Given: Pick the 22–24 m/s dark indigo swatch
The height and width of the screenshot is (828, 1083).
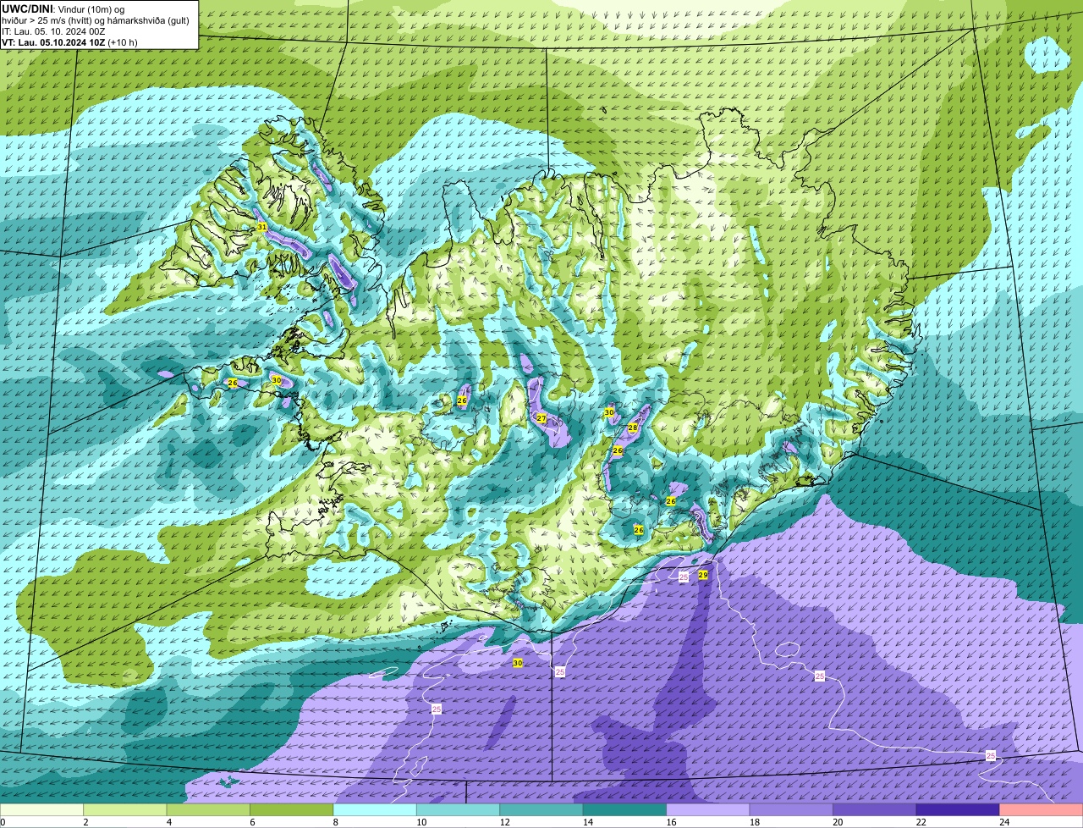Looking at the screenshot, I should 958,810.
